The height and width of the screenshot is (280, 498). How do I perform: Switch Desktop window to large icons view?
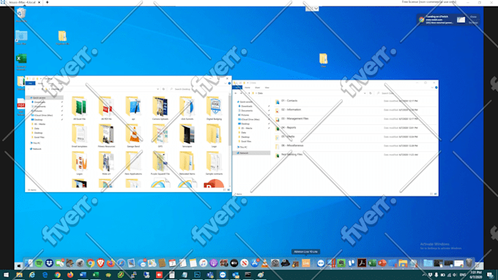tap(228, 189)
